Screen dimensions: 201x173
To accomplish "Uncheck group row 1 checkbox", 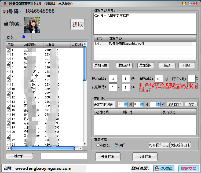I will point(9,50).
